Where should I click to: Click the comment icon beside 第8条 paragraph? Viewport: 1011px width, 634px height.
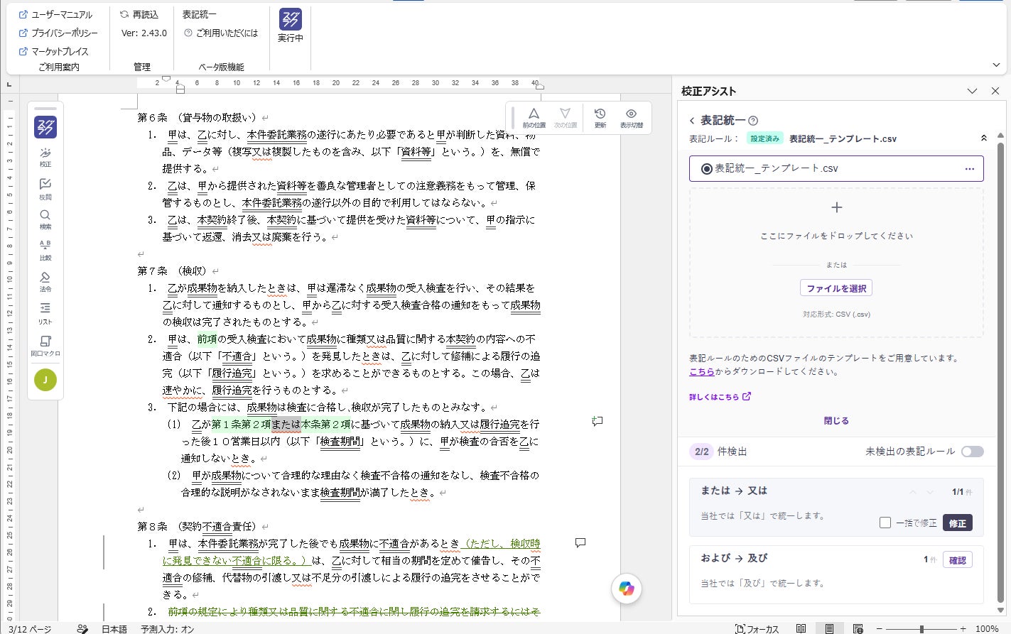coord(580,543)
